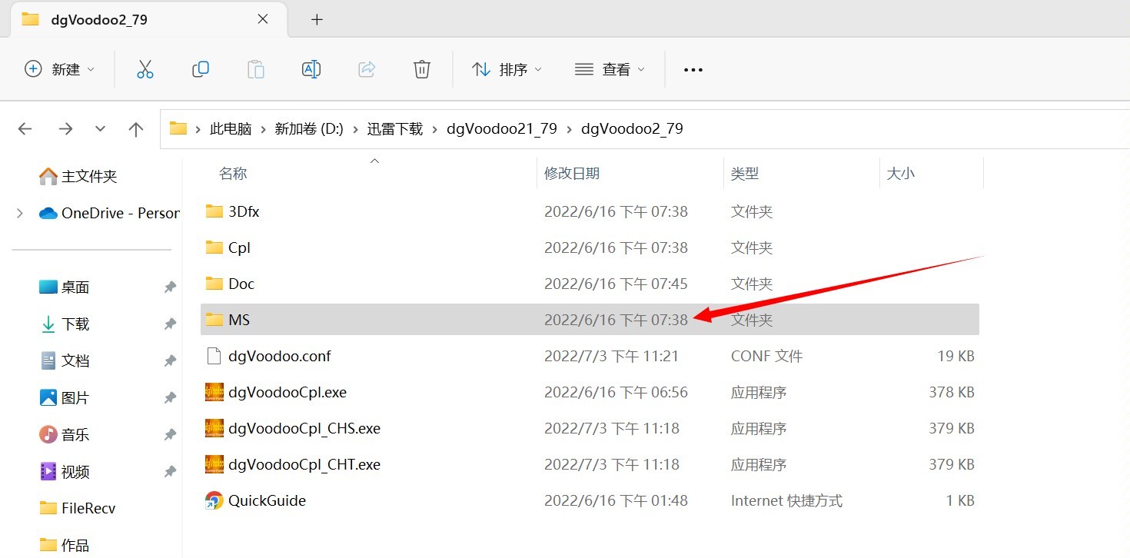Sort by 大小 column header
1130x558 pixels.
point(901,174)
